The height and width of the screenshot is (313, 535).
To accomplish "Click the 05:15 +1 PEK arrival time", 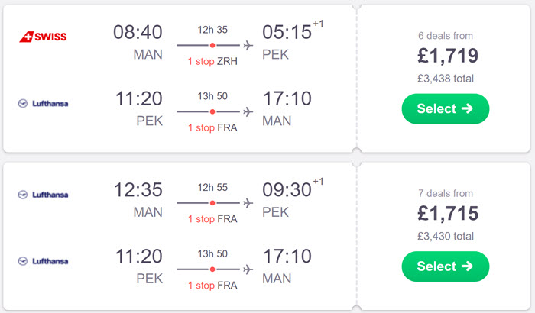I will click(293, 31).
